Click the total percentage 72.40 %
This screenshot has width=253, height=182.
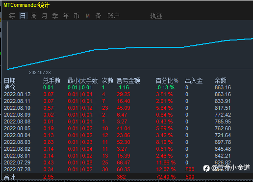coord(166,177)
